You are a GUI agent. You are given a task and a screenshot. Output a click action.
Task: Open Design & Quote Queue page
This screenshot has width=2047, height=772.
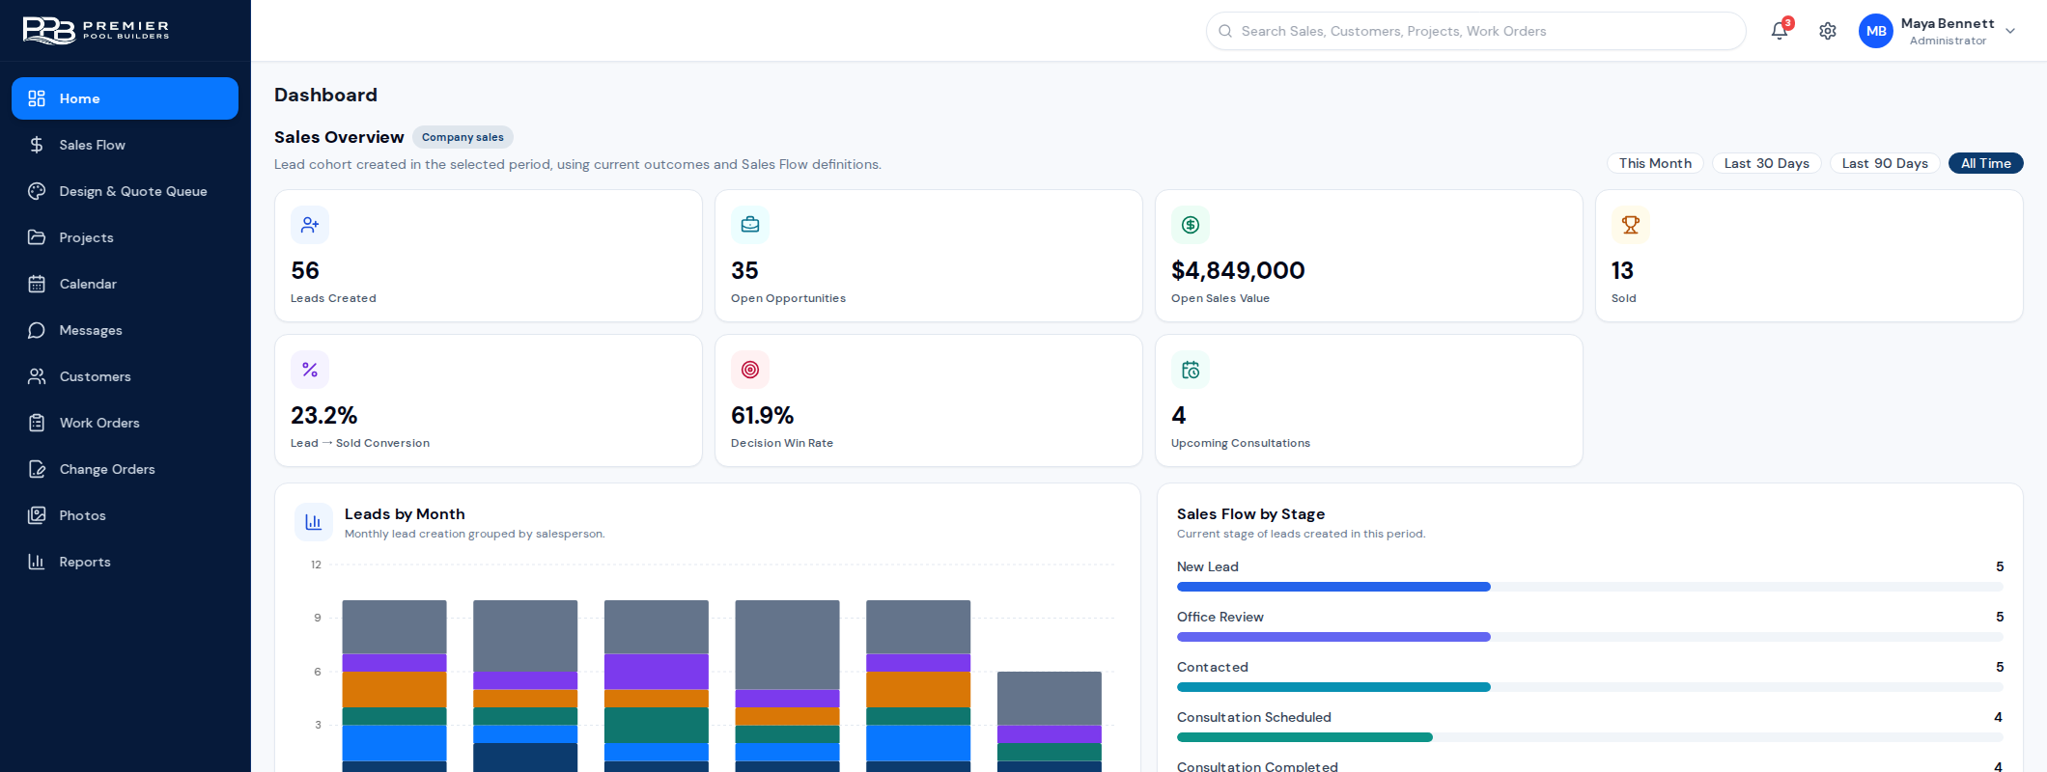coord(125,191)
